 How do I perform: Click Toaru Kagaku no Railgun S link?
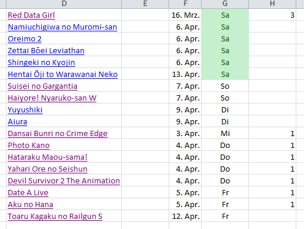coord(55,217)
